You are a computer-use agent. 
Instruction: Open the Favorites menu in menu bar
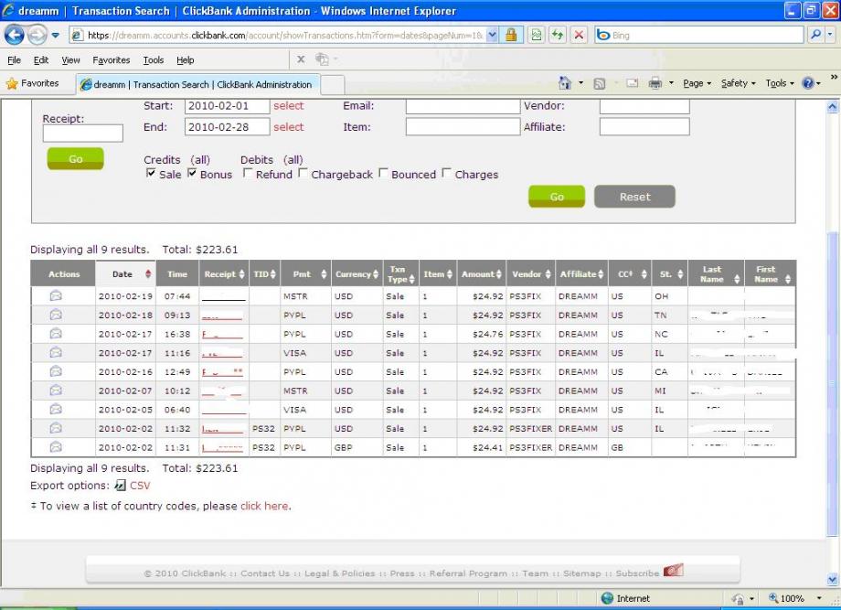coord(111,60)
